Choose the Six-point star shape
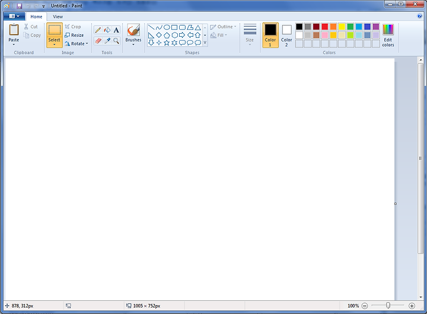This screenshot has width=427, height=314. tap(174, 43)
